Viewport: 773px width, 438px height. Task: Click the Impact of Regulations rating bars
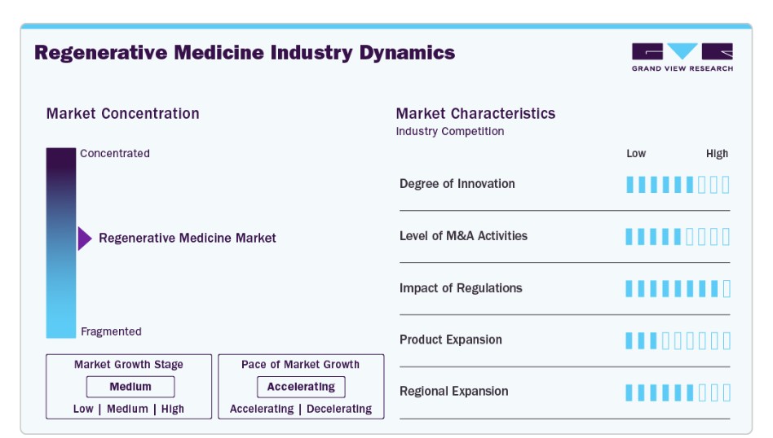678,288
